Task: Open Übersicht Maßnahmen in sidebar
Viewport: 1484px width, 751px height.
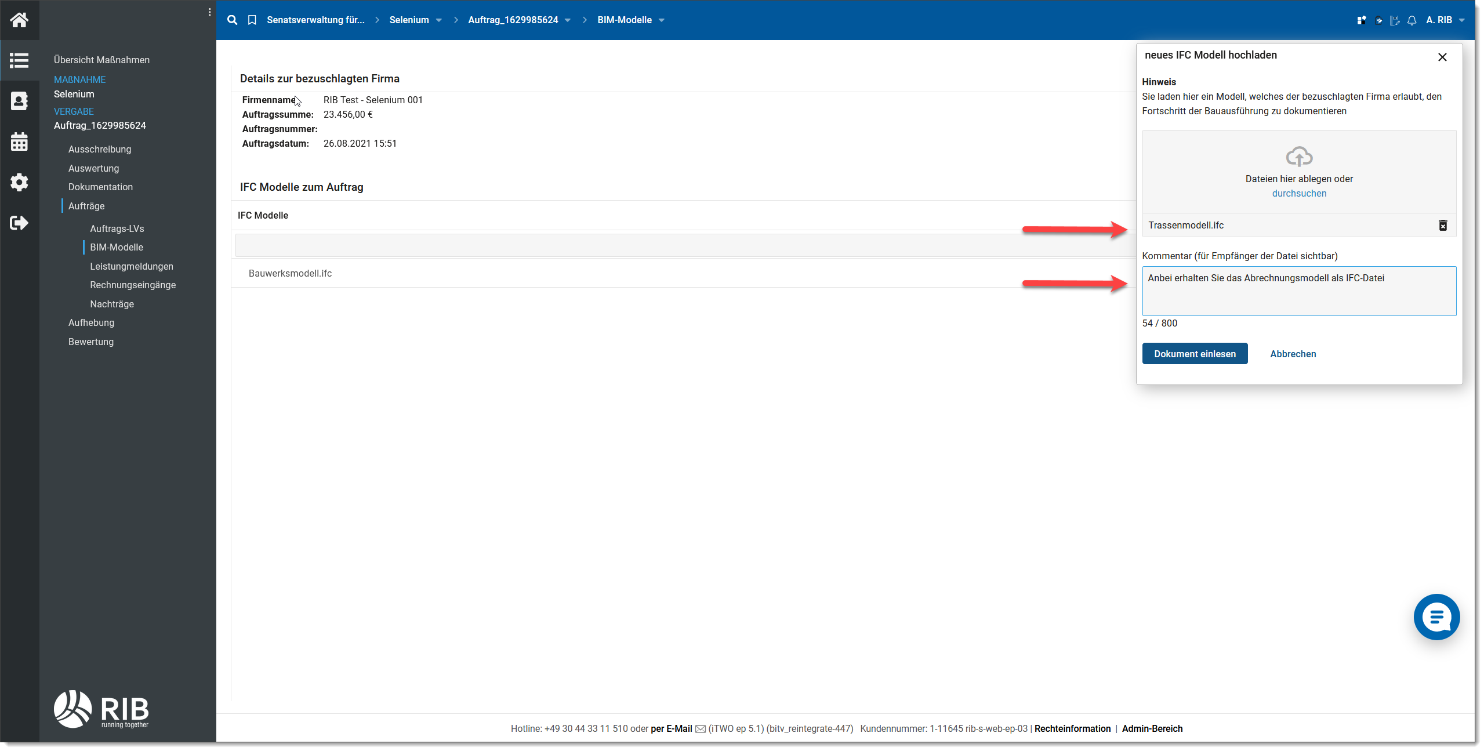Action: (101, 60)
